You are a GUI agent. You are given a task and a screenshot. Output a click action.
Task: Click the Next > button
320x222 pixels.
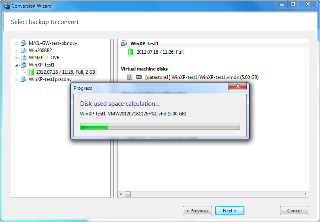point(230,210)
